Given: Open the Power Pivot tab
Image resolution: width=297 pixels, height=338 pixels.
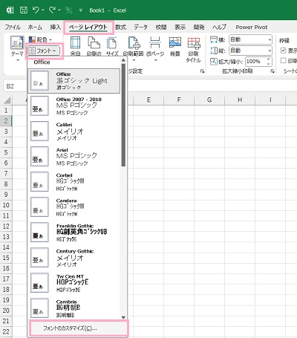Looking at the screenshot, I should pyautogui.click(x=252, y=27).
